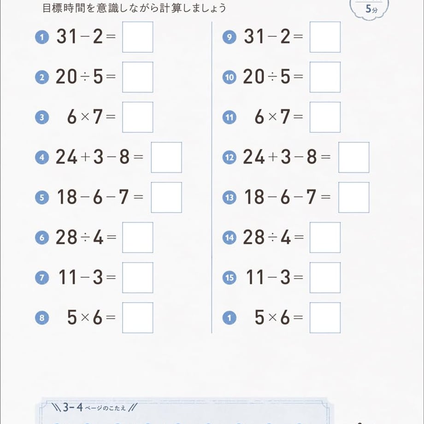Select the answer box for problem 8, 5×6

click(137, 318)
